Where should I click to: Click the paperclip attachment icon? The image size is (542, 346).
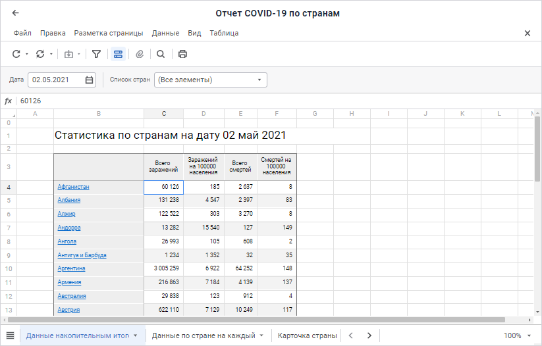pyautogui.click(x=140, y=54)
